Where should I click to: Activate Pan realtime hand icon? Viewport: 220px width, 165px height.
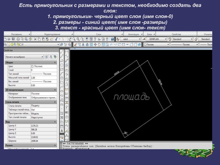click(x=70, y=39)
